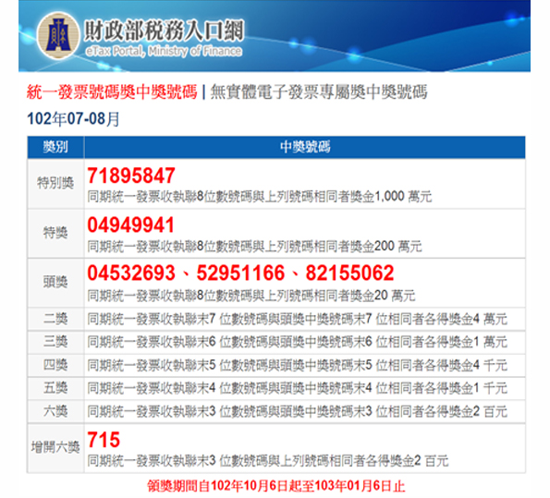
Task: Click the 獎別 column header
Action: (55, 147)
